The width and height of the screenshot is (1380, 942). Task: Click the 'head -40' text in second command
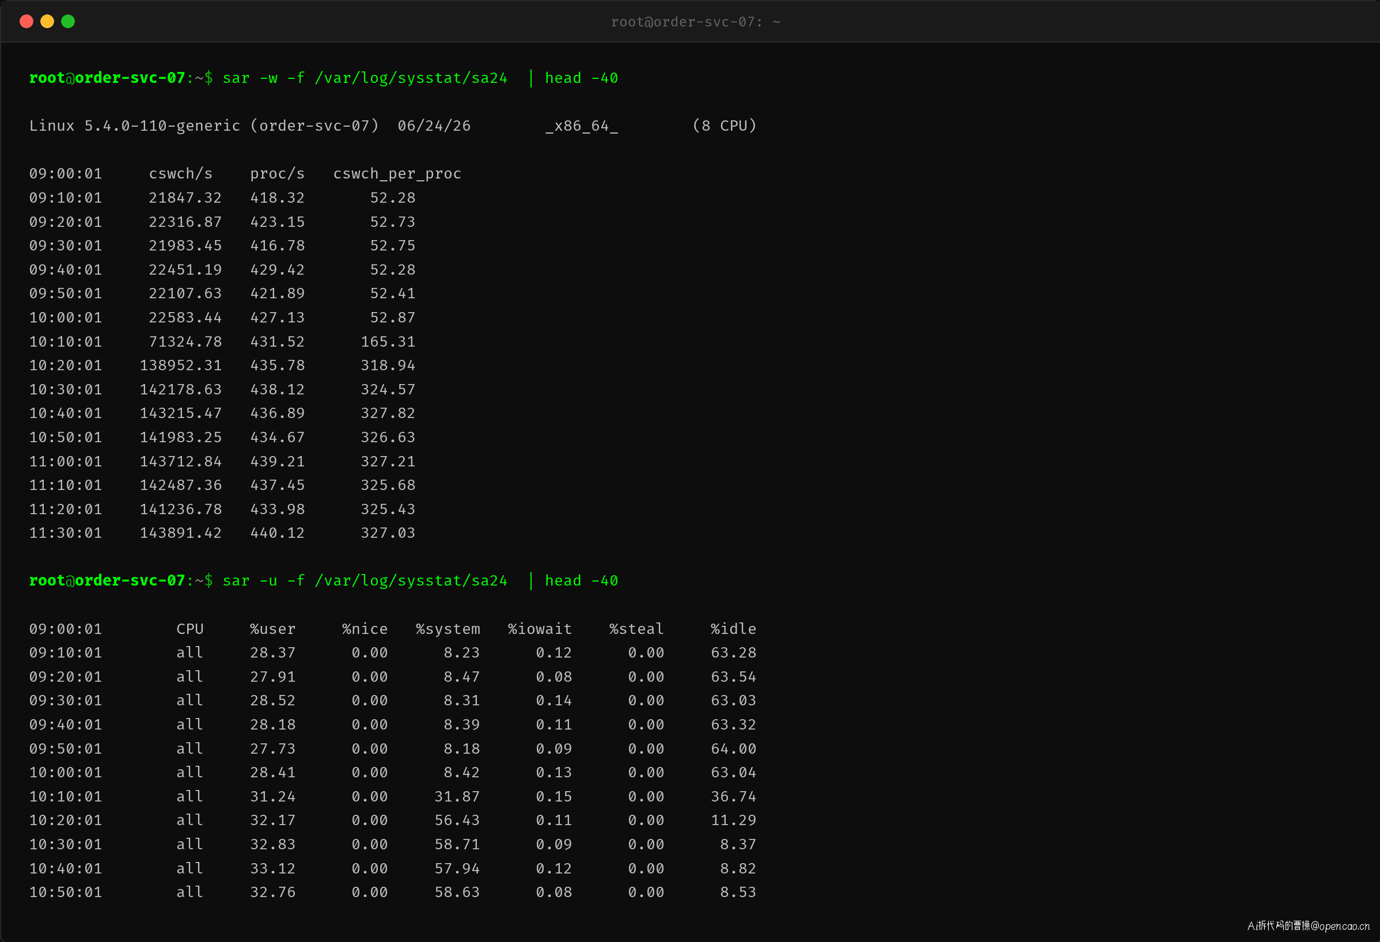pyautogui.click(x=581, y=580)
